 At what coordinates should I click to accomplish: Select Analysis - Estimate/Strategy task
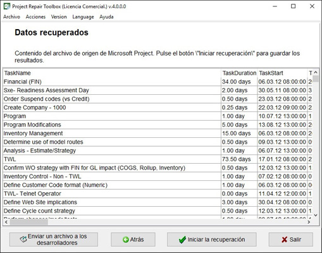tap(112, 151)
